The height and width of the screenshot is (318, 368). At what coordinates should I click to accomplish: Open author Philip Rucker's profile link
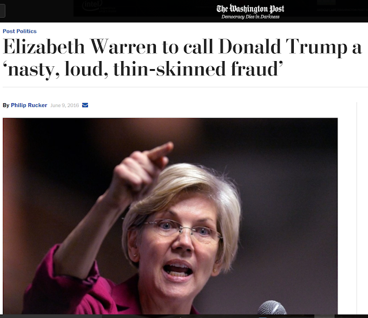[x=29, y=105]
